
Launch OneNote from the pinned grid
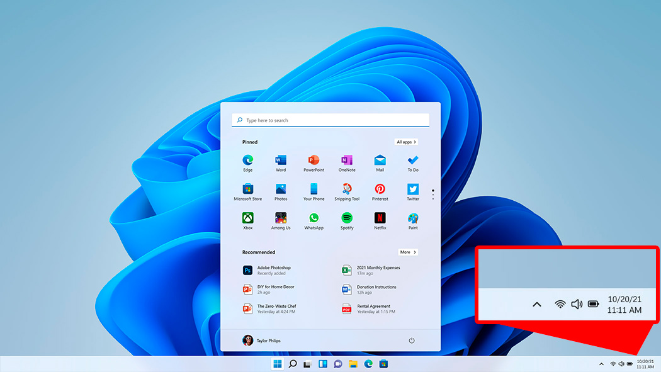[x=346, y=163]
